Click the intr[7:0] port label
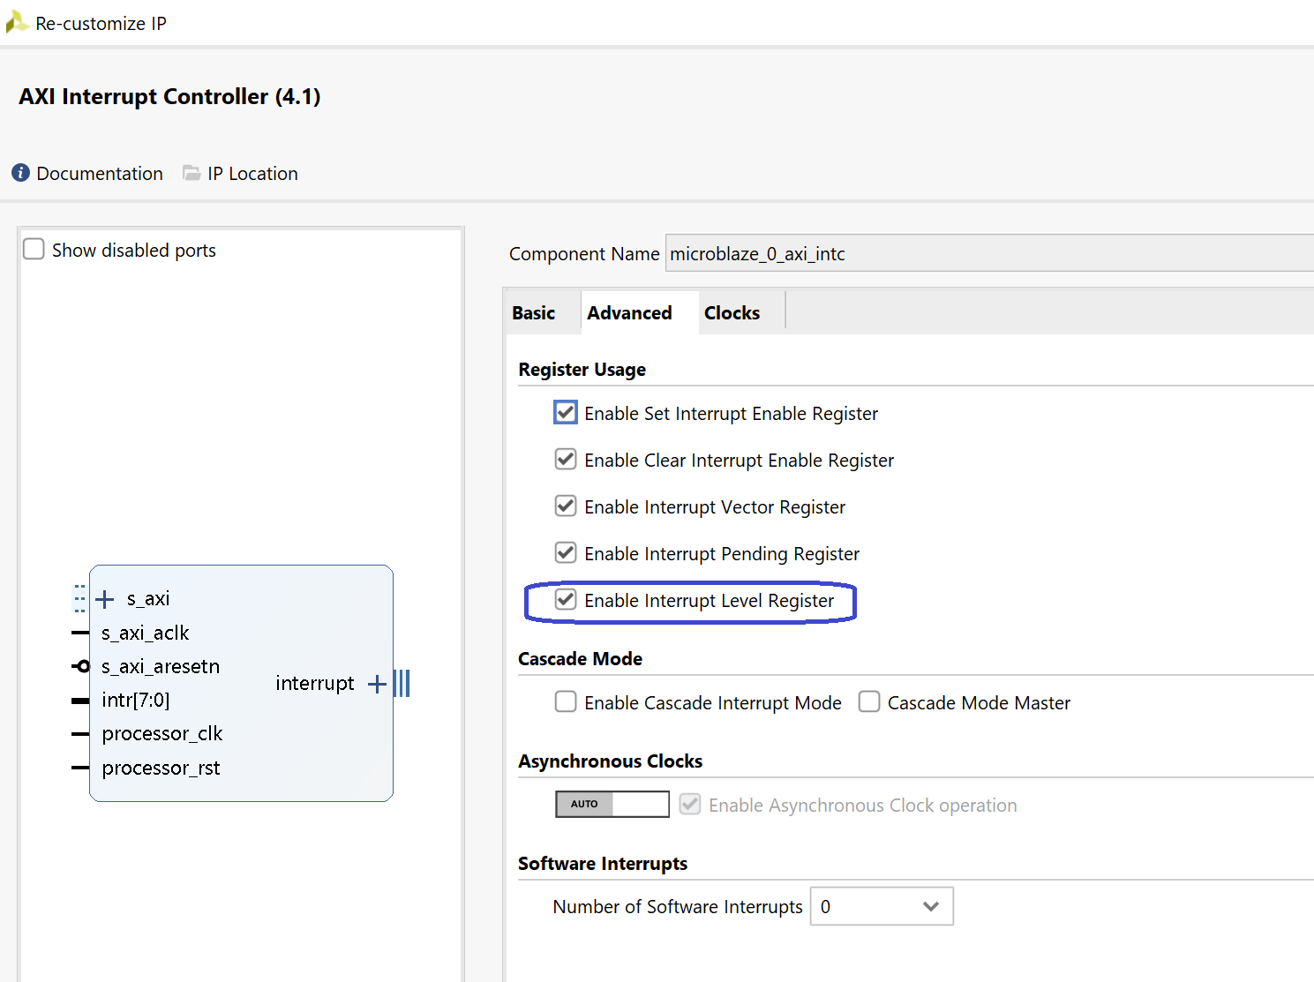The image size is (1314, 982). click(x=135, y=700)
